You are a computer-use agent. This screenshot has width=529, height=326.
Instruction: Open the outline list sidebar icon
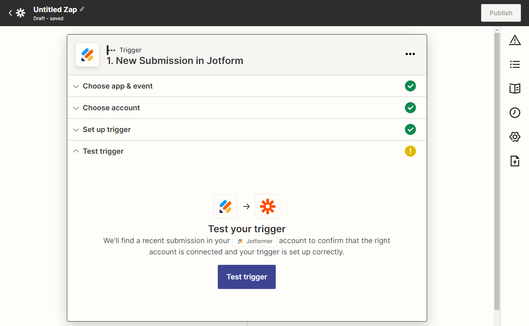515,64
